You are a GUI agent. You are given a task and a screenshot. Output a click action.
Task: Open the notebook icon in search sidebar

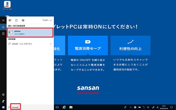pos(3,33)
